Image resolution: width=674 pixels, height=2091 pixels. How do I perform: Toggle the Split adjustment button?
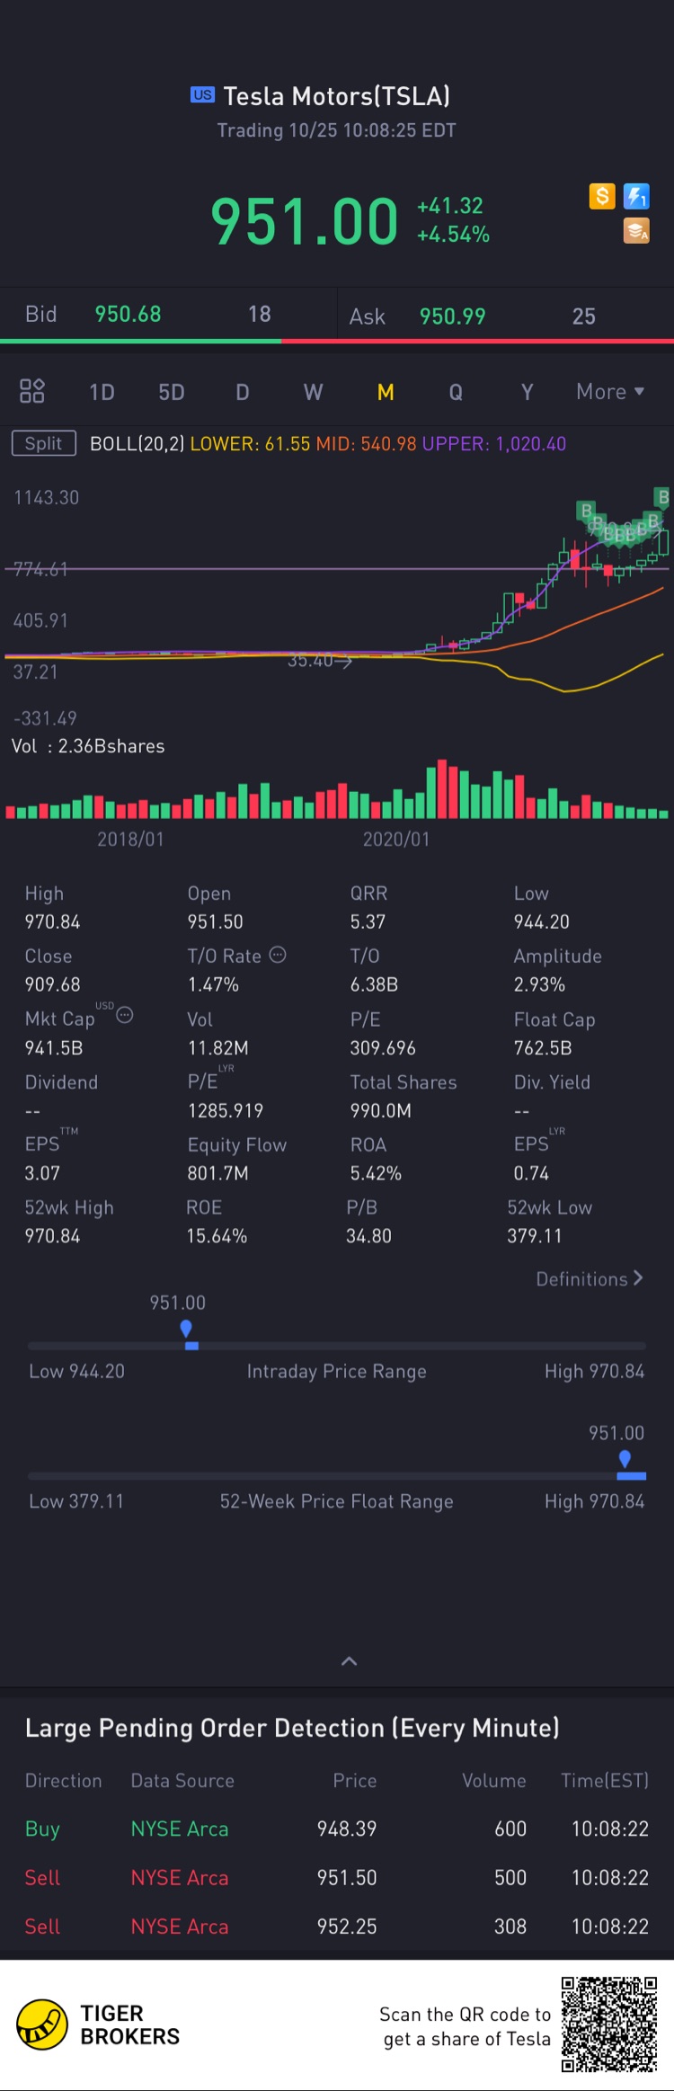[x=43, y=443]
